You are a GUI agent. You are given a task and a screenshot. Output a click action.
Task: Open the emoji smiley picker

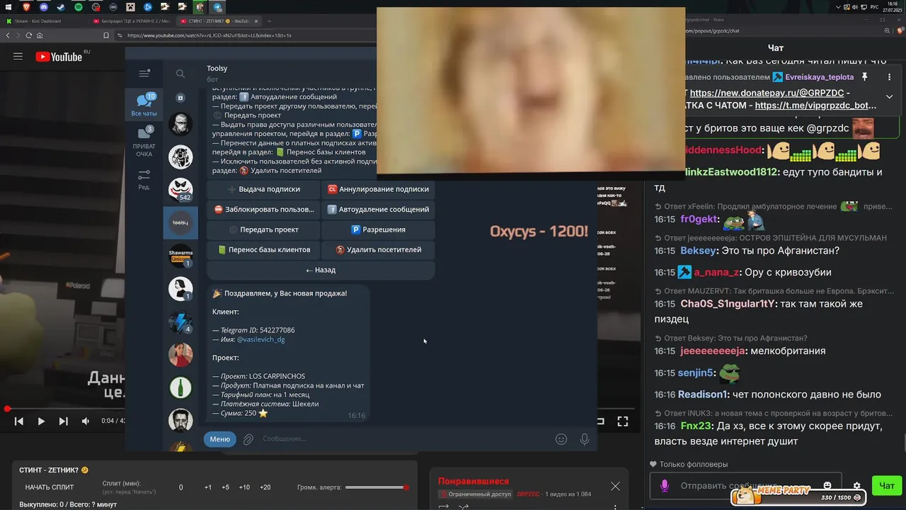click(561, 439)
